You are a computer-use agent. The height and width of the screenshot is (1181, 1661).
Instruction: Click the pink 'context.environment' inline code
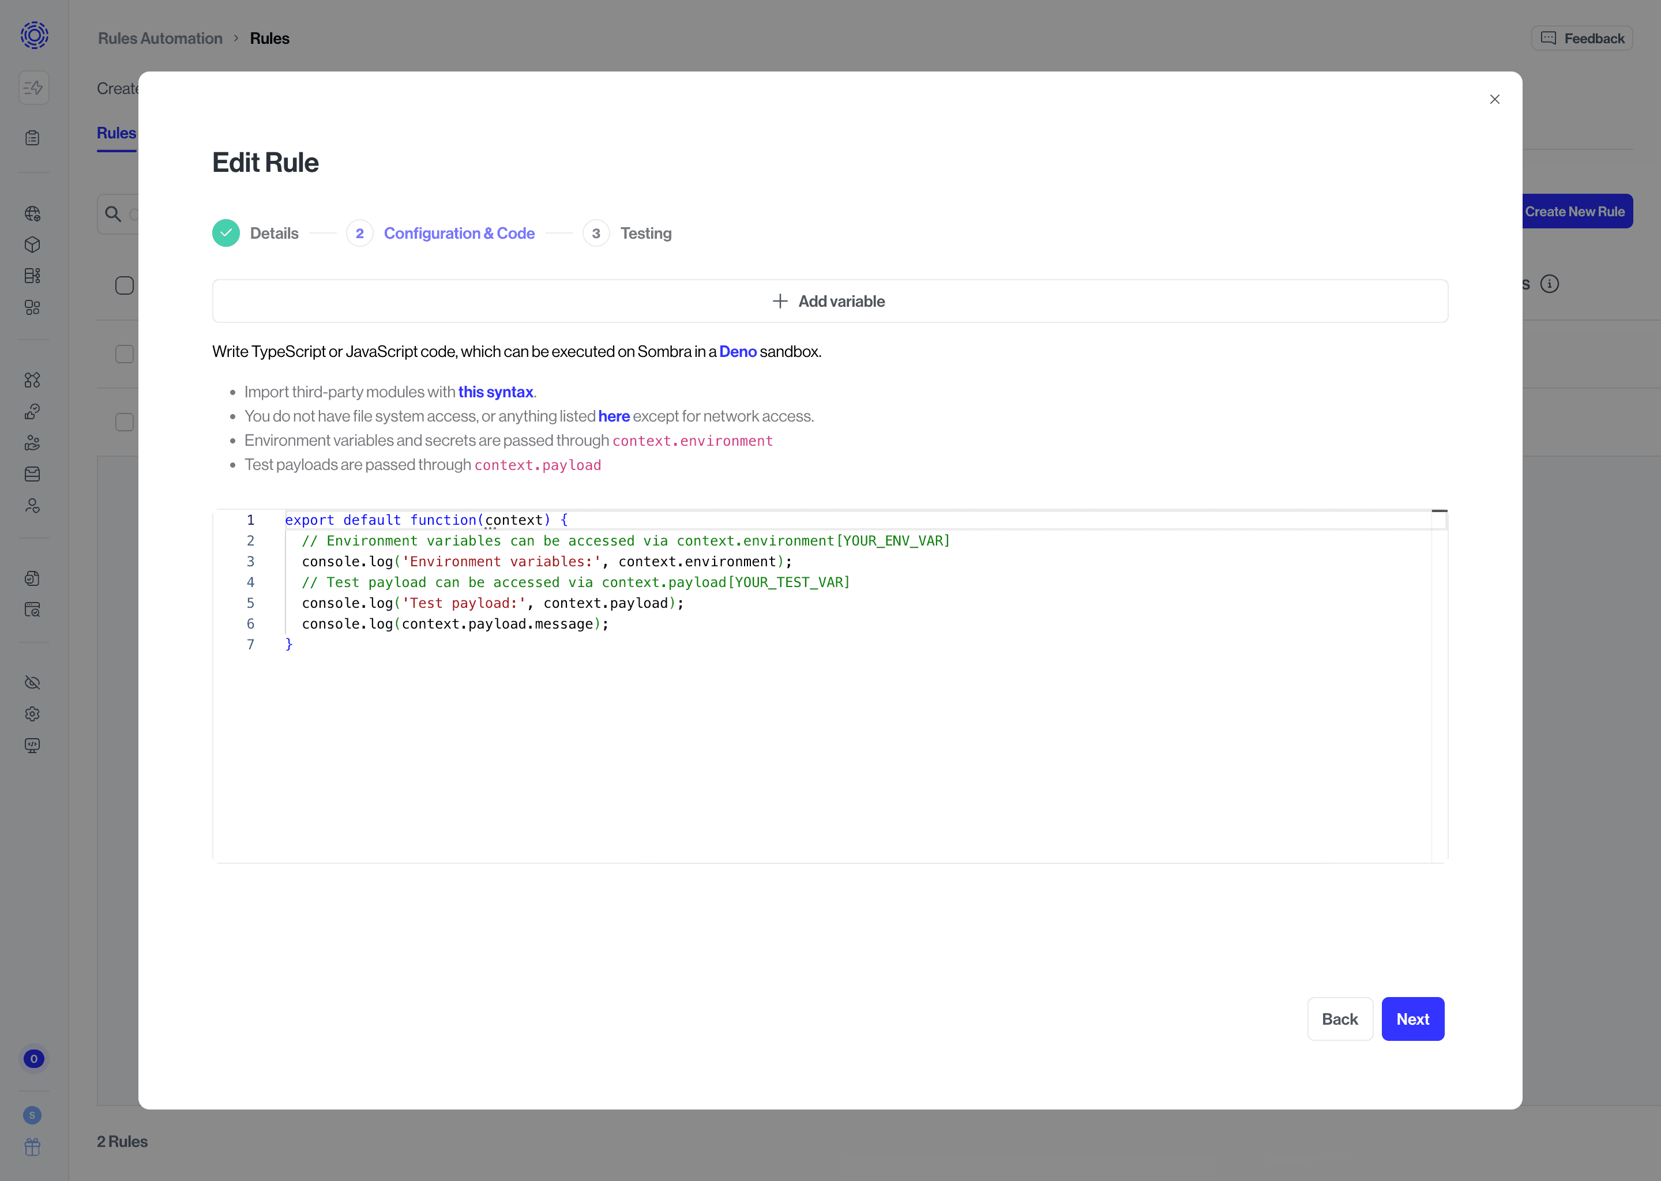click(692, 441)
